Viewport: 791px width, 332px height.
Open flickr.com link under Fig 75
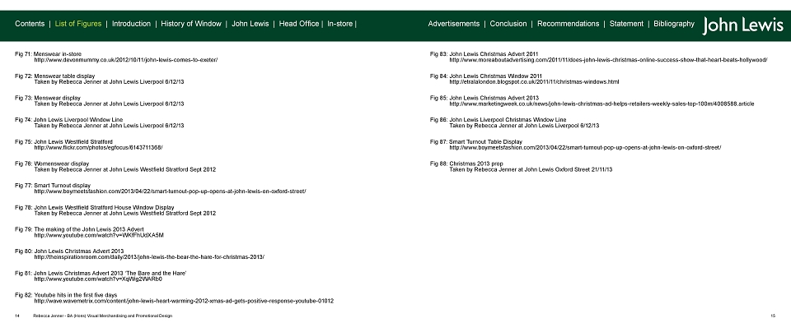[98, 147]
